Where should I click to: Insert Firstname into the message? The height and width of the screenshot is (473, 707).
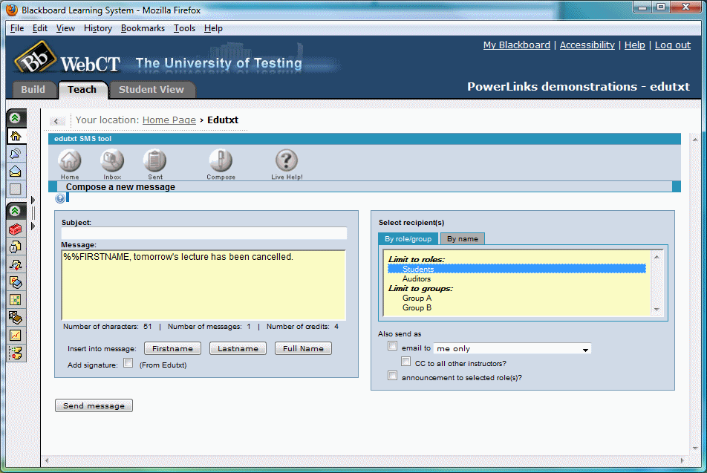pyautogui.click(x=172, y=348)
